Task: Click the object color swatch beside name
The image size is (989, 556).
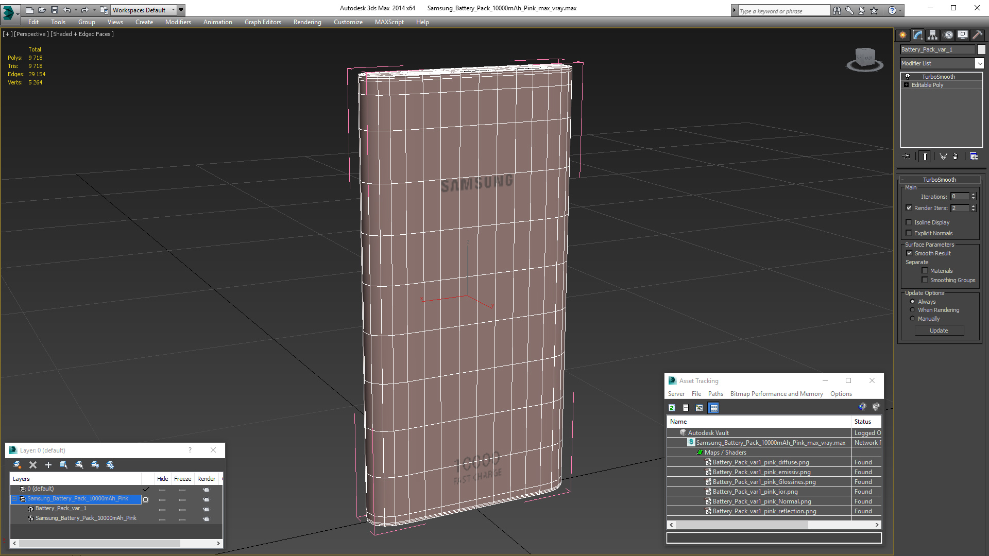Action: pos(981,49)
